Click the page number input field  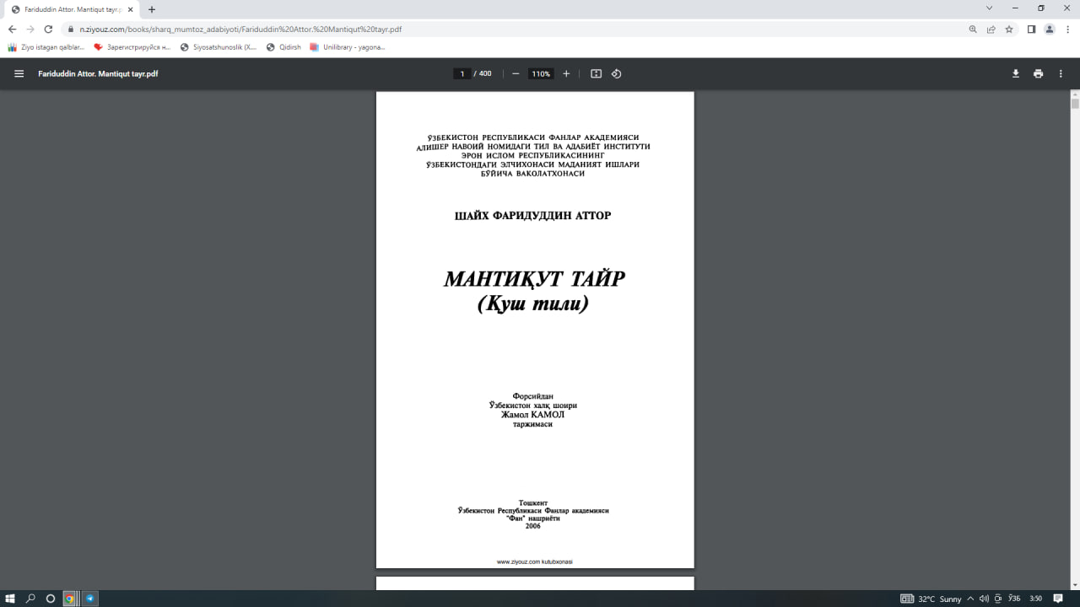coord(462,73)
